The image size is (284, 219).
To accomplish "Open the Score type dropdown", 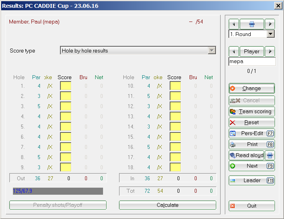I will tap(212, 51).
